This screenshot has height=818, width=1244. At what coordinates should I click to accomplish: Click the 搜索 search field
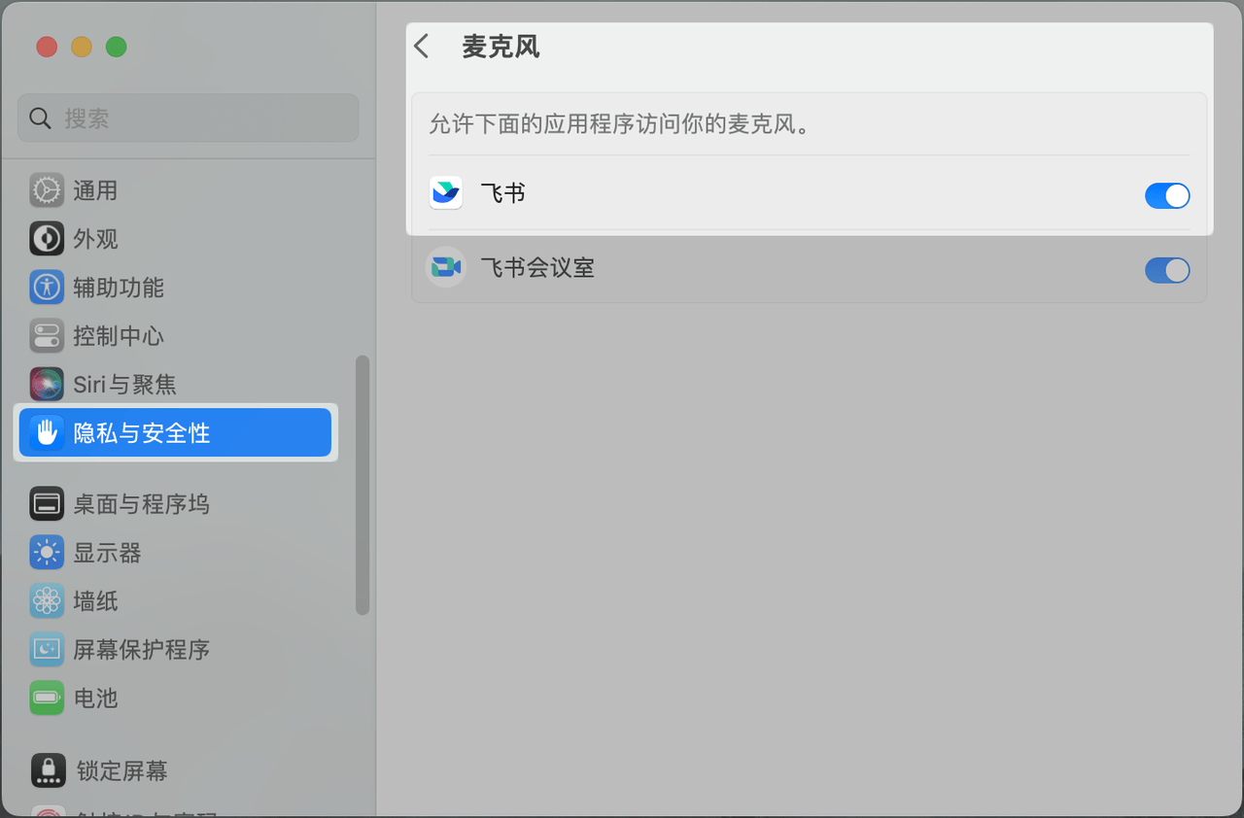tap(187, 118)
